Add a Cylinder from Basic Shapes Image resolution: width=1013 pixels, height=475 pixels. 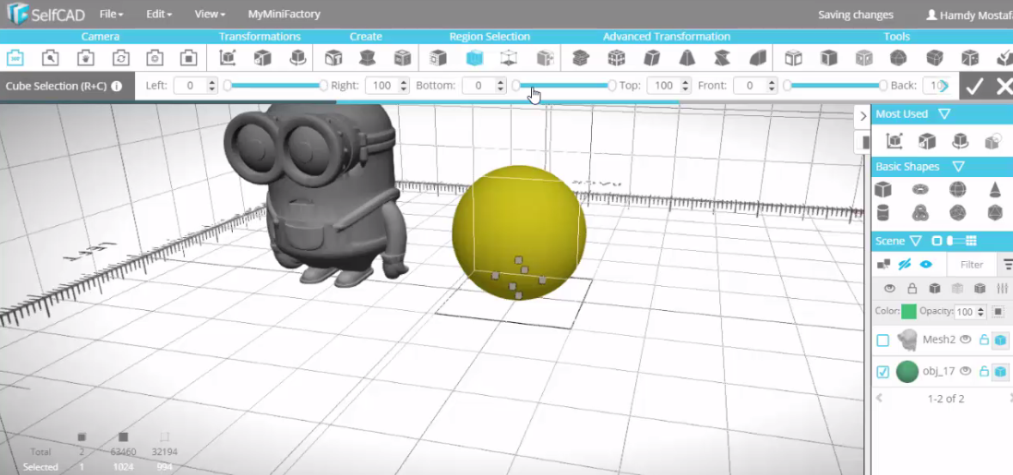[883, 212]
